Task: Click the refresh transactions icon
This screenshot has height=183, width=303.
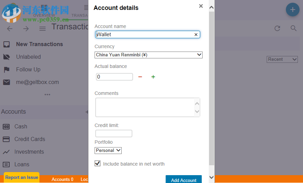Action: point(278,28)
